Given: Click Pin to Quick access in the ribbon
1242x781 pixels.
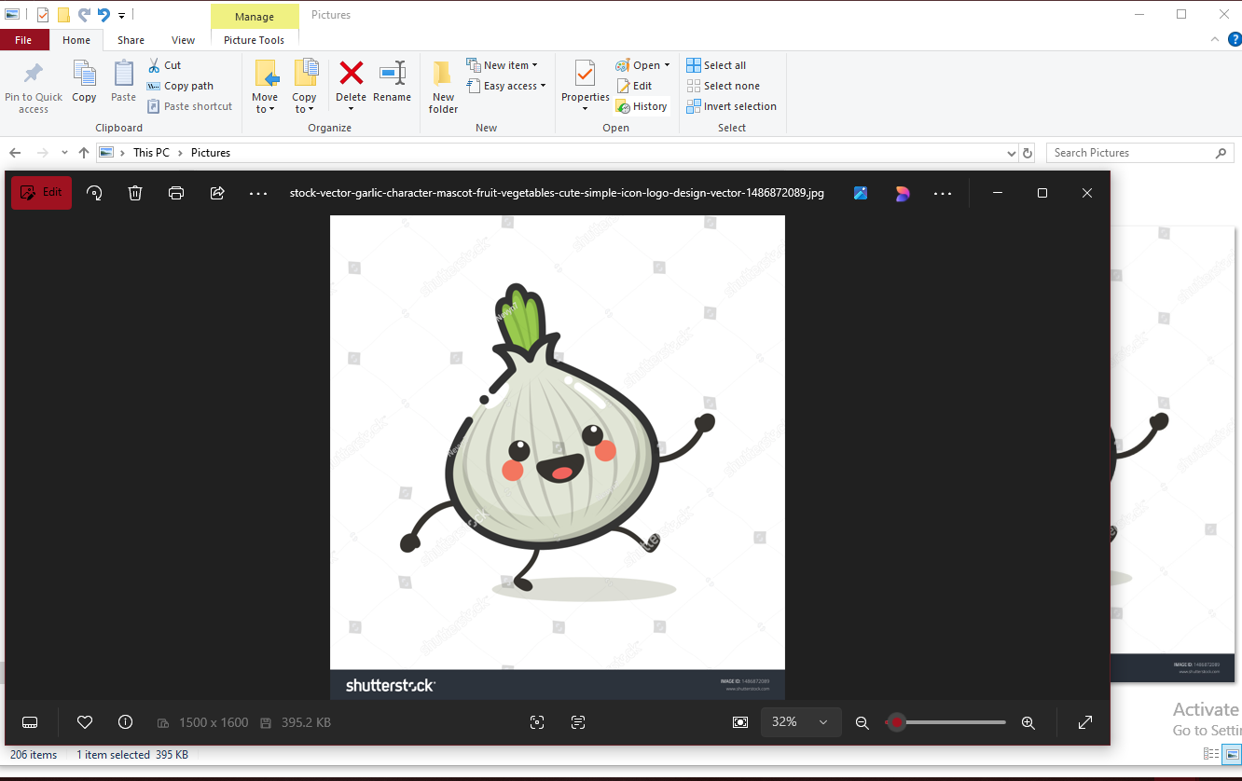Looking at the screenshot, I should pos(34,88).
